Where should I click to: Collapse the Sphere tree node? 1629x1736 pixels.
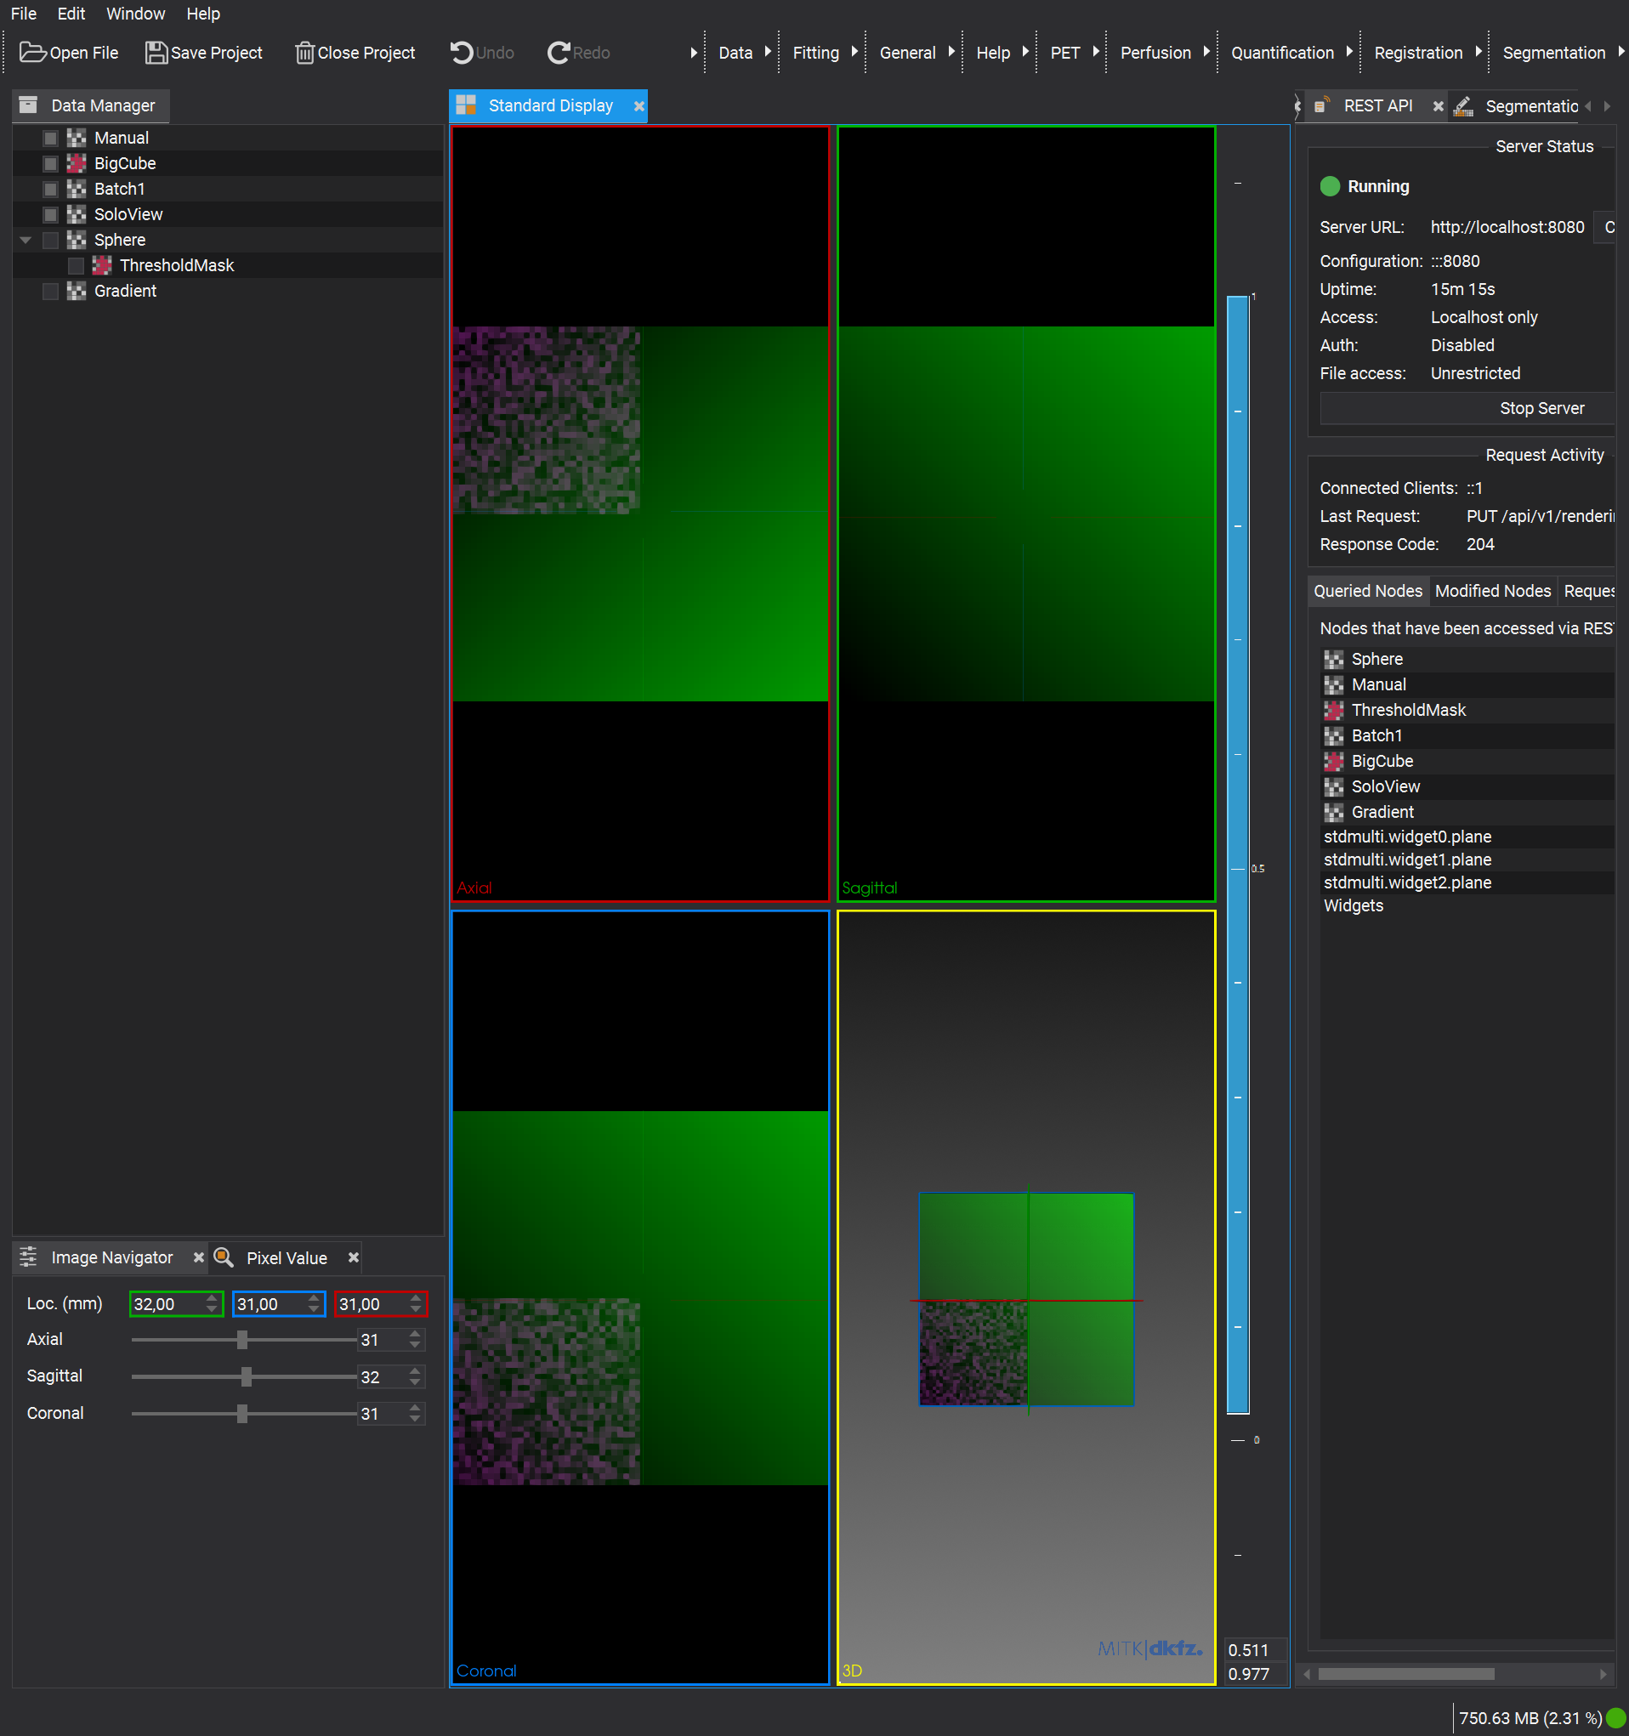26,239
